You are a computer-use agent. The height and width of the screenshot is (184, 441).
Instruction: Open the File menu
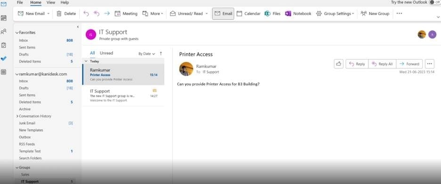coord(20,2)
